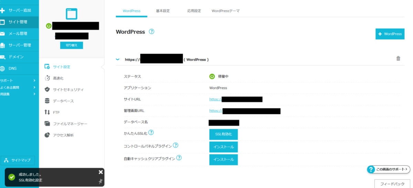The image size is (413, 188).
Task: Click the help icon beside the WordPress heading
Action: [x=151, y=32]
